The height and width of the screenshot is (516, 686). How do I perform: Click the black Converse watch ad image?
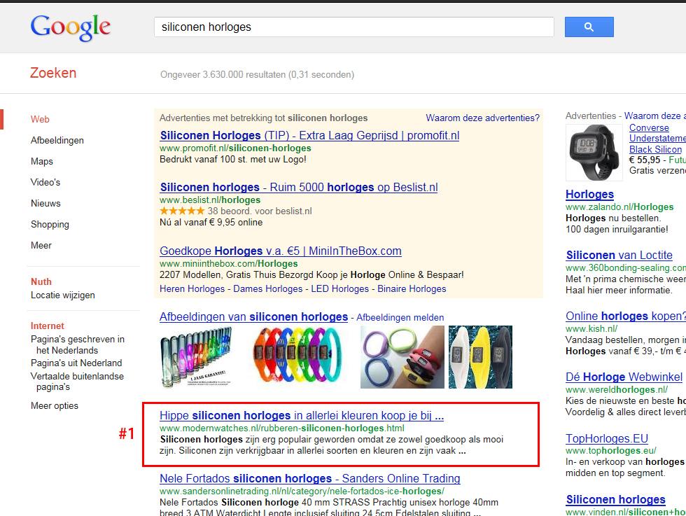click(x=594, y=153)
